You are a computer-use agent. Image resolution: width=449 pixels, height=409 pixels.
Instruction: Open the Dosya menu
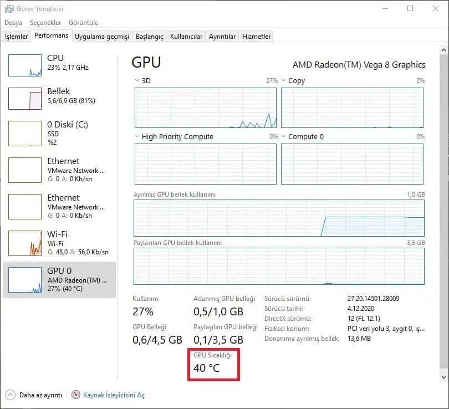tap(13, 23)
